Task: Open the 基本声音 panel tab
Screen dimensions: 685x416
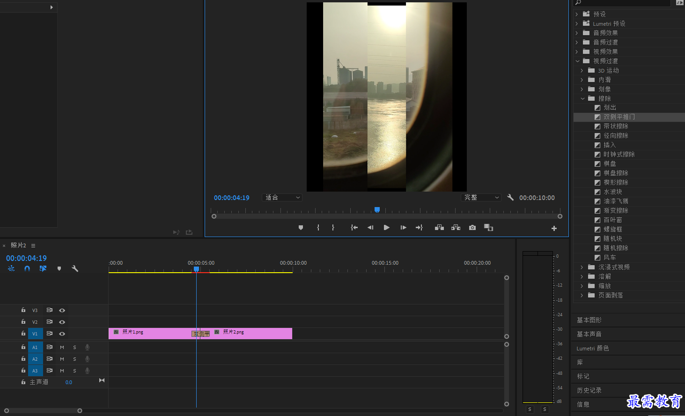Action: (x=589, y=334)
